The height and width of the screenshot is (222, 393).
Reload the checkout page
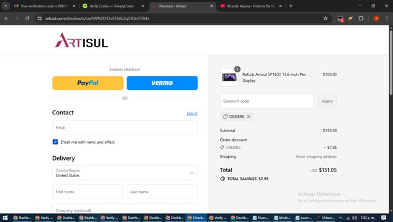tap(27, 18)
